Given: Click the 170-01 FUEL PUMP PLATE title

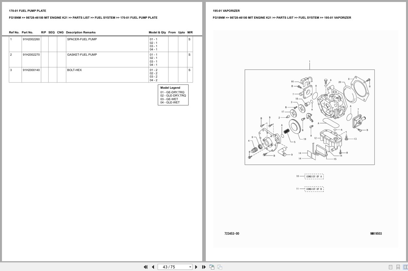Looking at the screenshot, I should [27, 11].
